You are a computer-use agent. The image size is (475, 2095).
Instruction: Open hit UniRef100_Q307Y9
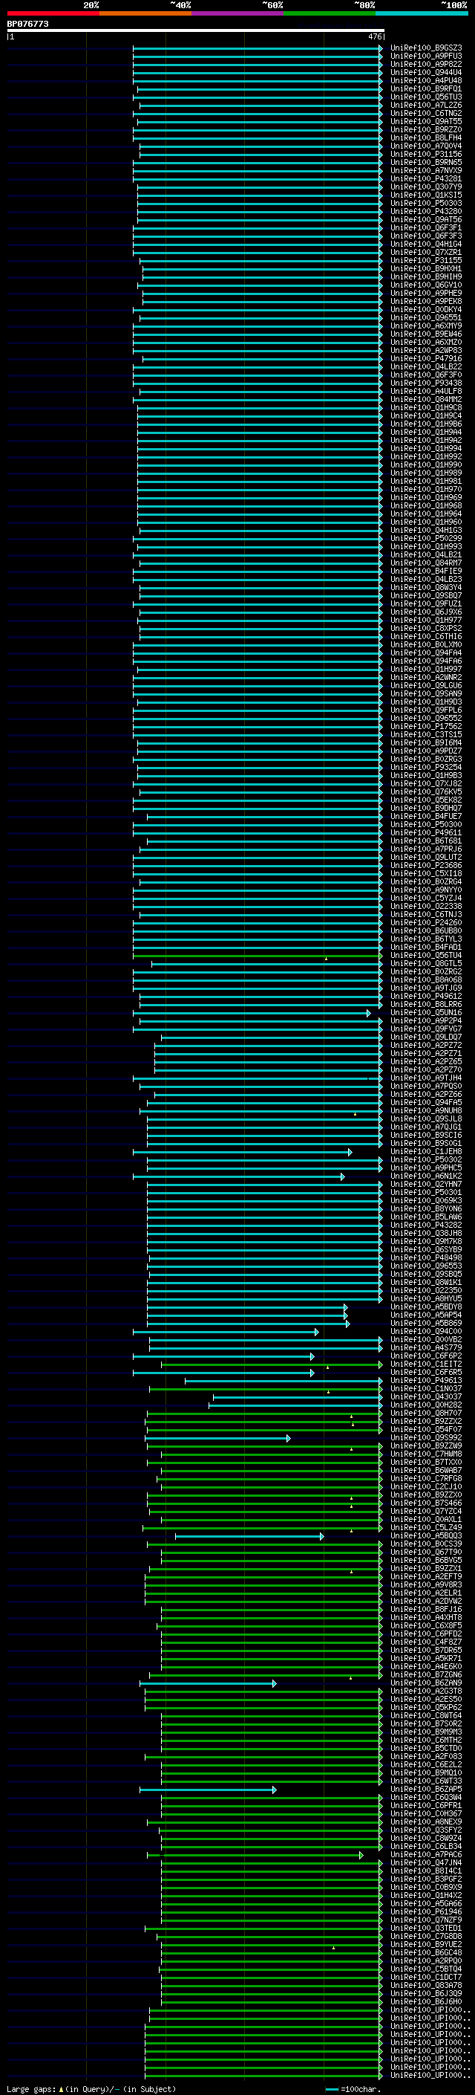point(426,187)
